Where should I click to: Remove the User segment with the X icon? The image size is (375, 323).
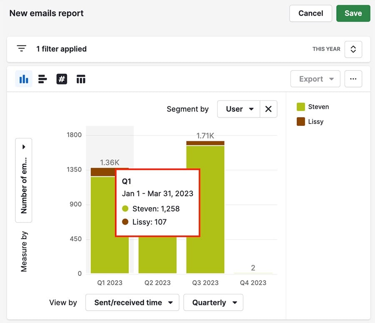point(269,109)
